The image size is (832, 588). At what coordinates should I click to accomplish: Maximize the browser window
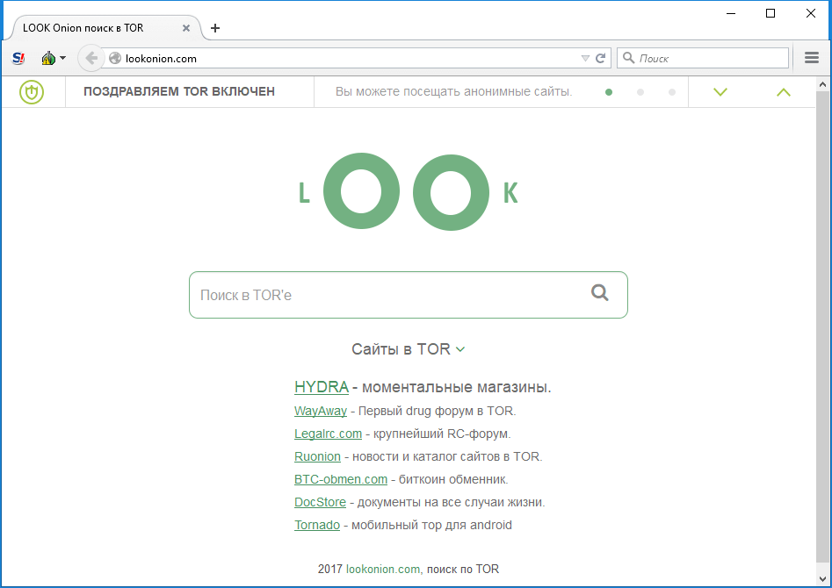[771, 13]
